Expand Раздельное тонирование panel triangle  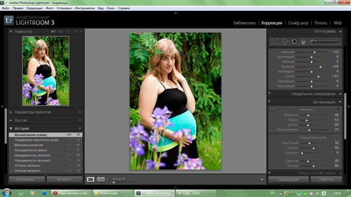[x=340, y=94]
